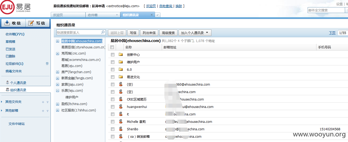This screenshot has height=142, width=348.
Task: Click the folder icon for 6.0
Action: 121,69
